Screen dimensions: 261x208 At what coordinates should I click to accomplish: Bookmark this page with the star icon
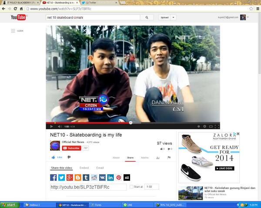(251, 9)
